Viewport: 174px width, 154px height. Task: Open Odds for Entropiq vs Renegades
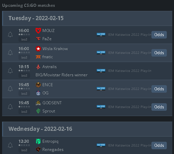pyautogui.click(x=159, y=145)
